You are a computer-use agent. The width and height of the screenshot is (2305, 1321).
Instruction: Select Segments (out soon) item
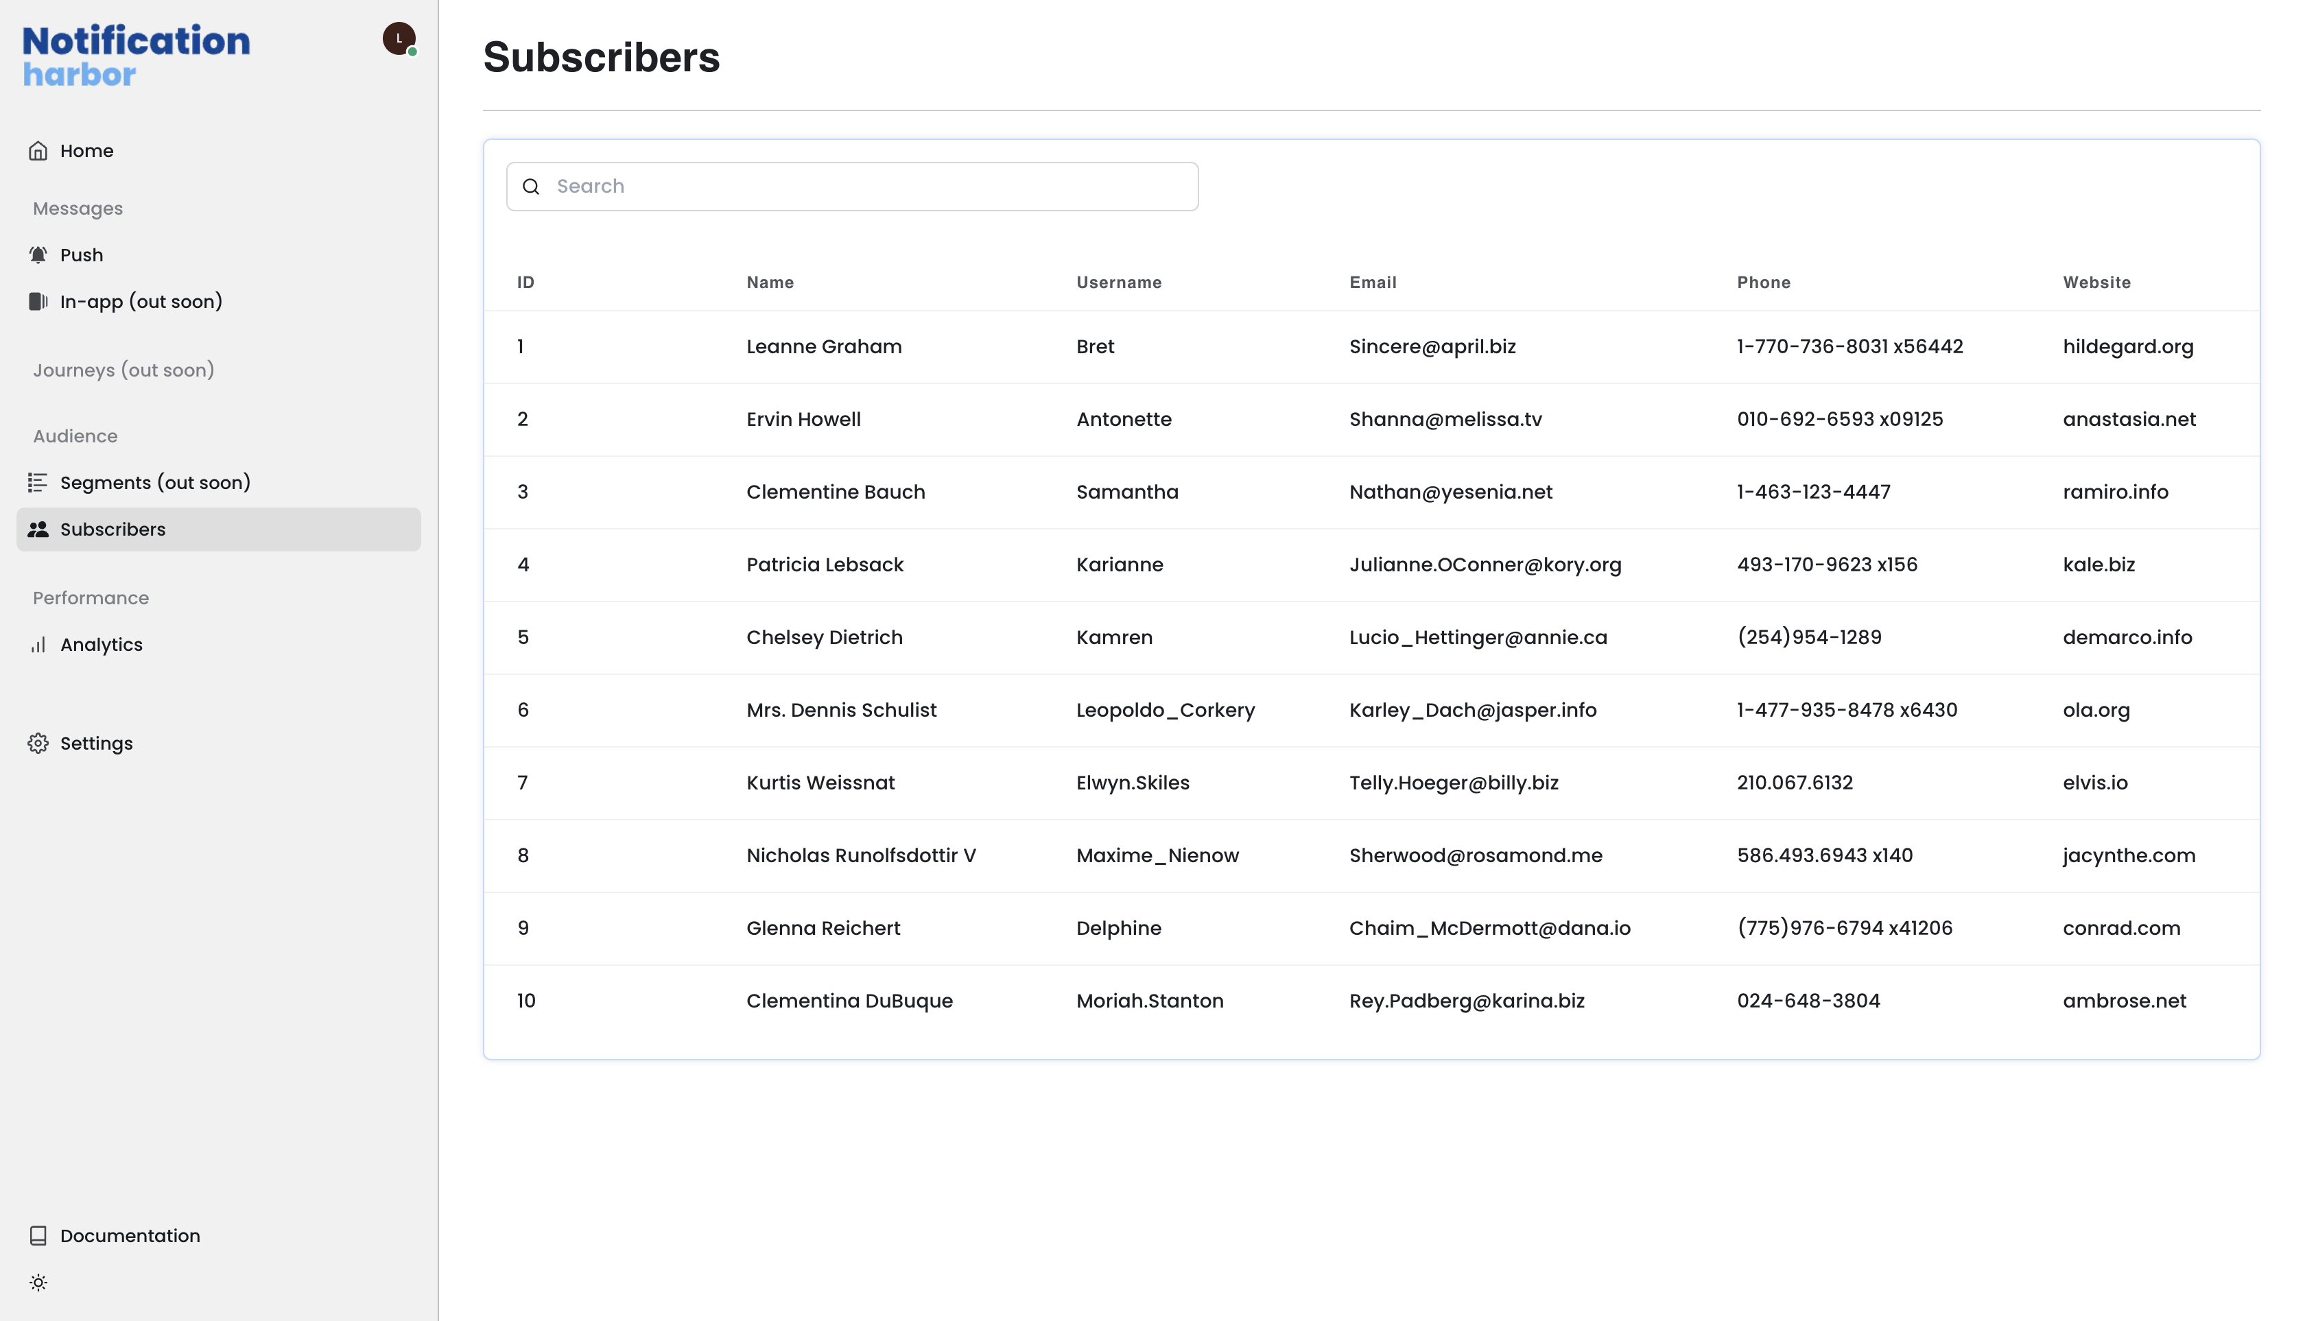pos(219,483)
